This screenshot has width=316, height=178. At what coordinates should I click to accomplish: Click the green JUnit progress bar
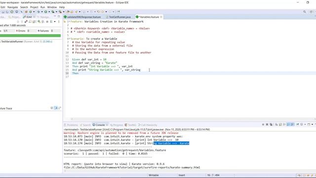[30, 36]
